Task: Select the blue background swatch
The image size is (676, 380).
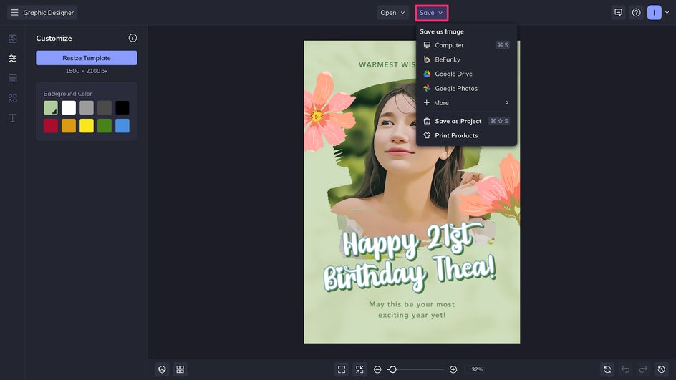Action: tap(122, 126)
